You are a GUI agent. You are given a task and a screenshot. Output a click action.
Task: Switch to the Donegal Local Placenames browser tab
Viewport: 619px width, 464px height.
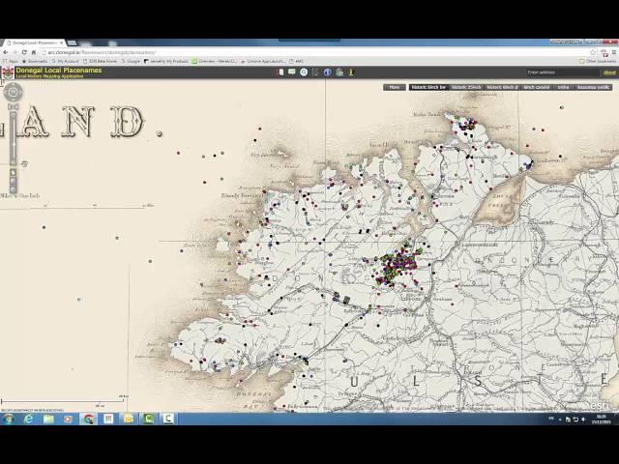pos(34,43)
